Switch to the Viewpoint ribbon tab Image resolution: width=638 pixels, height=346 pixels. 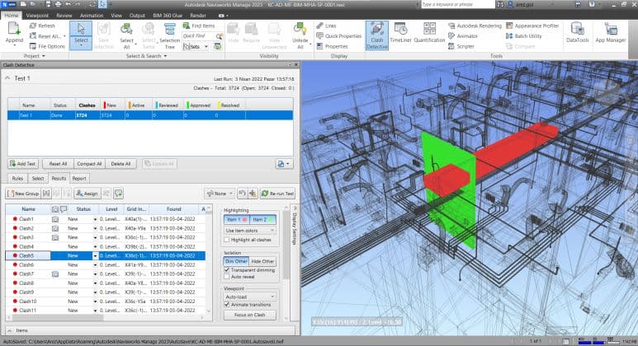[x=37, y=16]
